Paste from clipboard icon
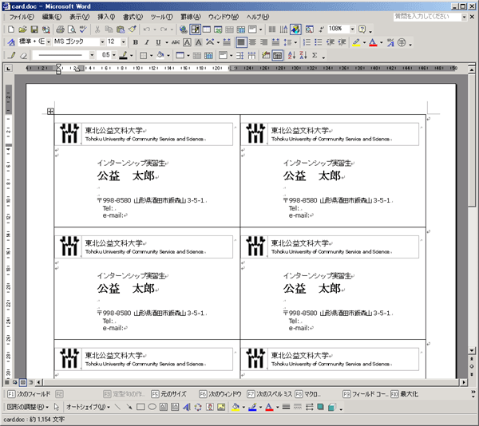 coord(121,30)
